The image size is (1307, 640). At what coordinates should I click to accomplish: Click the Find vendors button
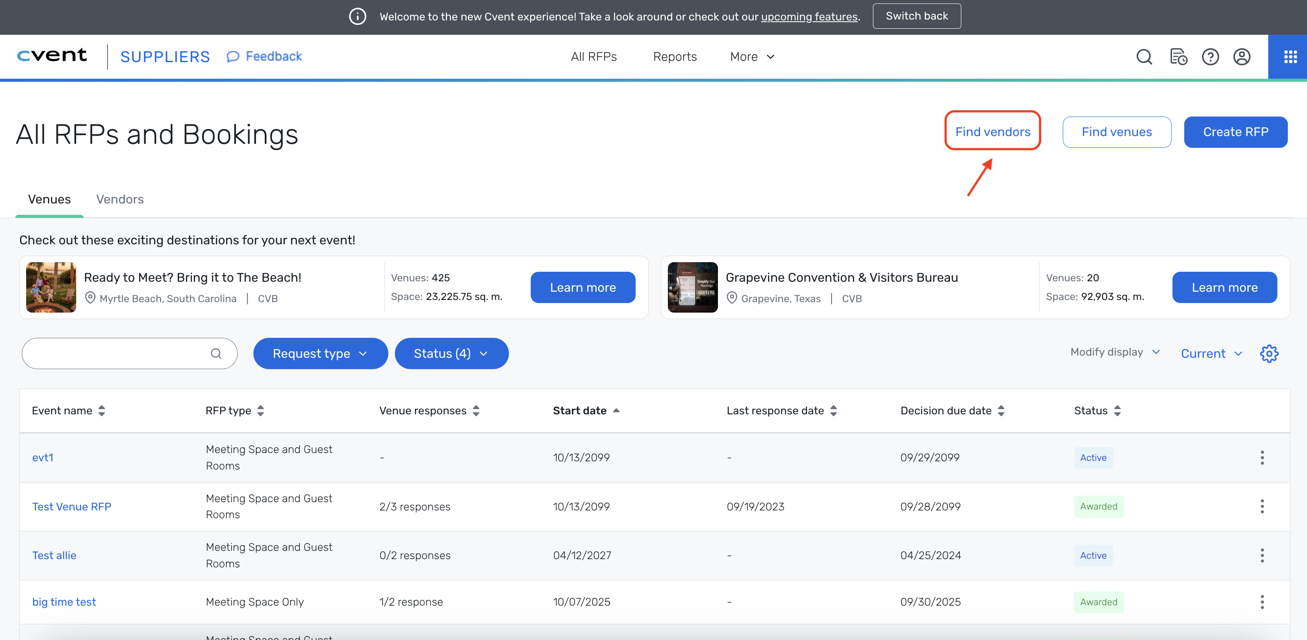992,132
